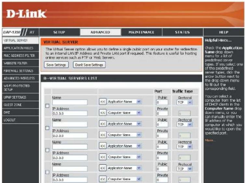The image size is (245, 183).
Task: Click third row Public port field
Action: point(162,147)
